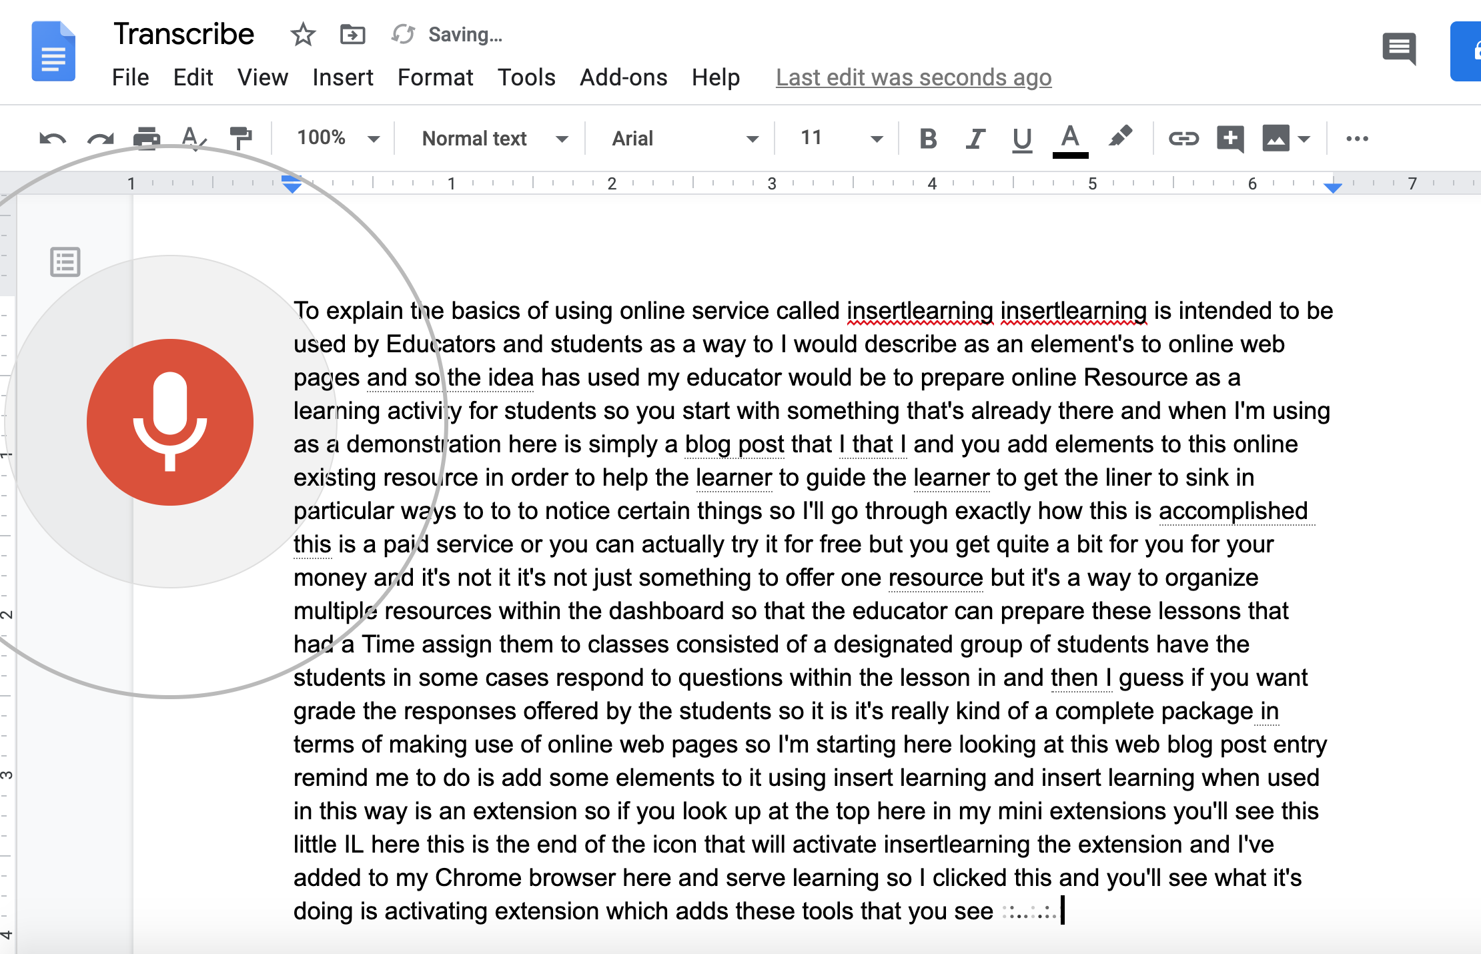Screen dimensions: 1481x954
Task: Click the Undo arrow
Action: pyautogui.click(x=52, y=139)
